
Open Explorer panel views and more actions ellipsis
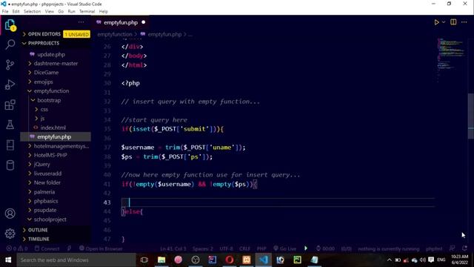coord(81,22)
